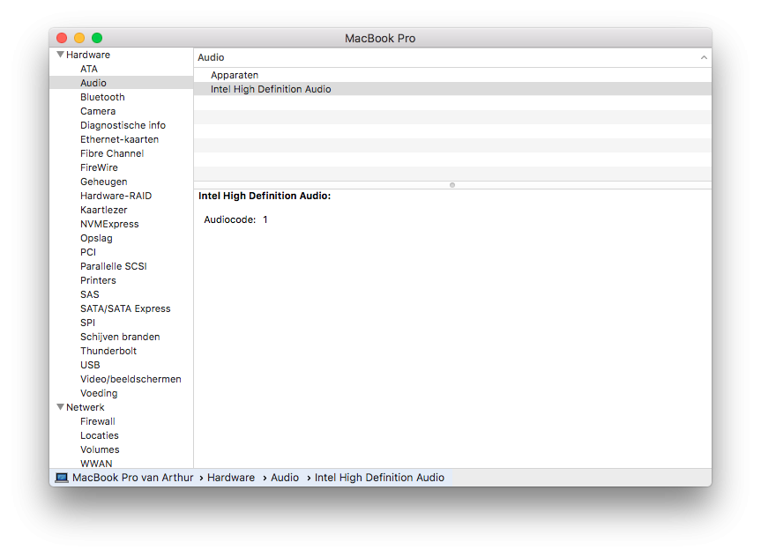Click Hardware in the bottom path bar
The height and width of the screenshot is (557, 761).
pos(231,478)
